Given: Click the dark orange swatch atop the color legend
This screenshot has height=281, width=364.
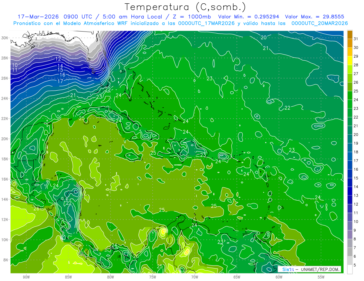Looking at the screenshot, I should (x=350, y=35).
